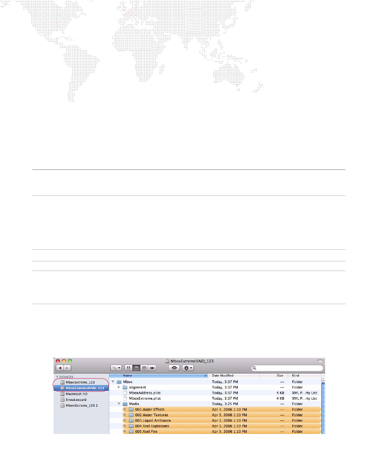Expand the 004.Reel Explosions folder
Viewport: 367px width, 476px height.
pos(125,426)
